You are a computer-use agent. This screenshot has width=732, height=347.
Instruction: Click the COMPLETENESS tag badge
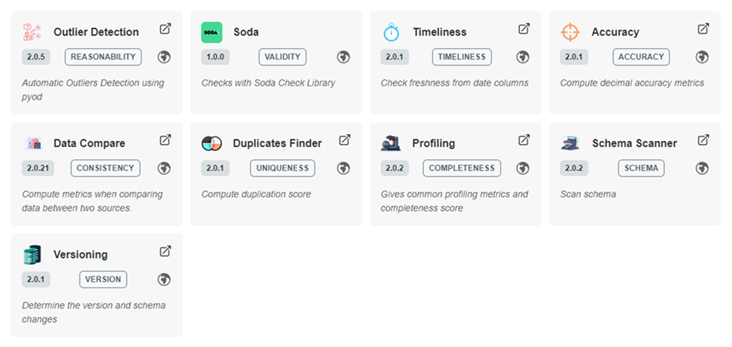pyautogui.click(x=462, y=168)
